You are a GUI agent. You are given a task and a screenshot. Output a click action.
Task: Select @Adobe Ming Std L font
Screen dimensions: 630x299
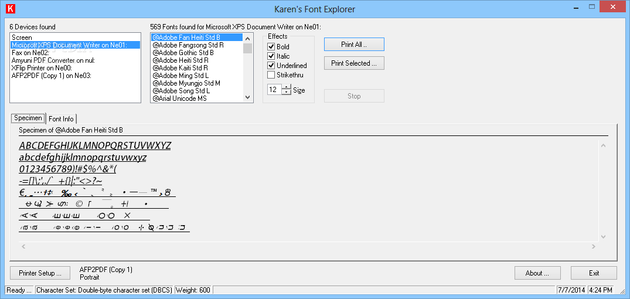(197, 76)
